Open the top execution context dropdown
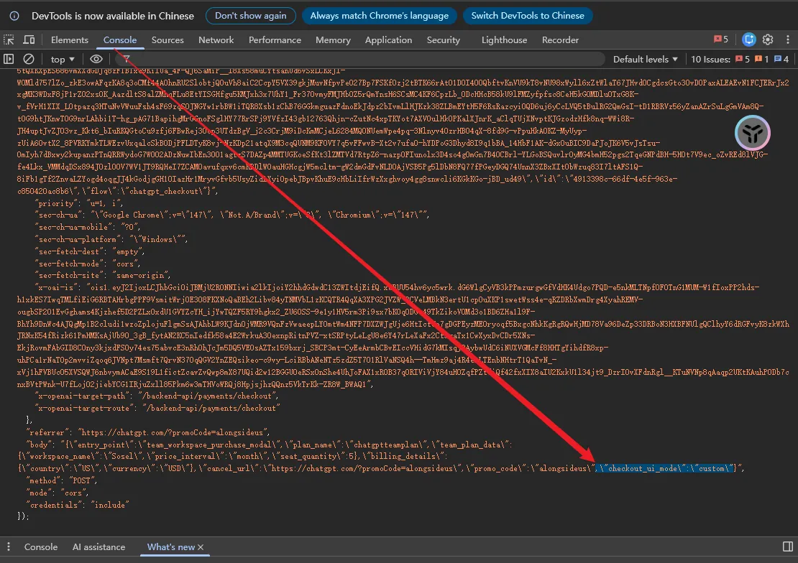Screen dimensions: 798x563 pyautogui.click(x=62, y=60)
